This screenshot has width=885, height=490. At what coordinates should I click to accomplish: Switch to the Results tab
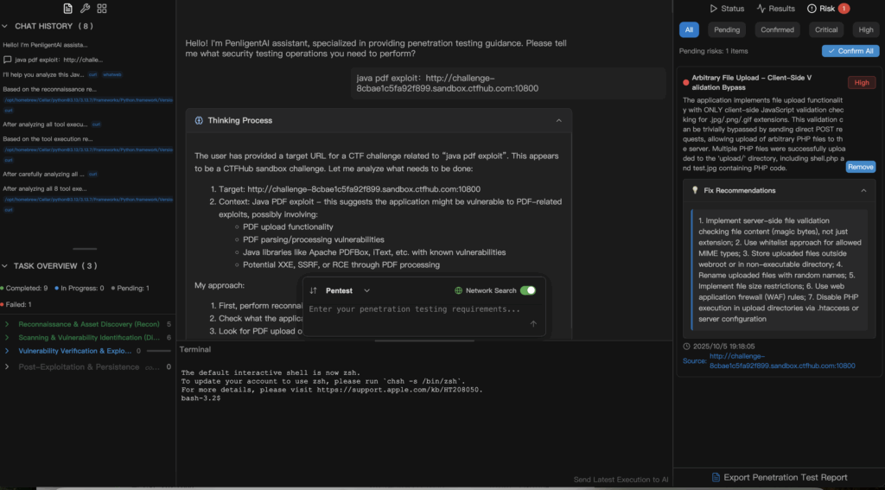coord(775,9)
